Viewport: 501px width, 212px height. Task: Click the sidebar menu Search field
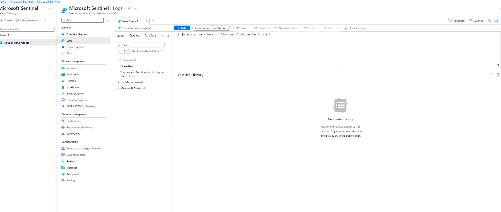click(83, 20)
